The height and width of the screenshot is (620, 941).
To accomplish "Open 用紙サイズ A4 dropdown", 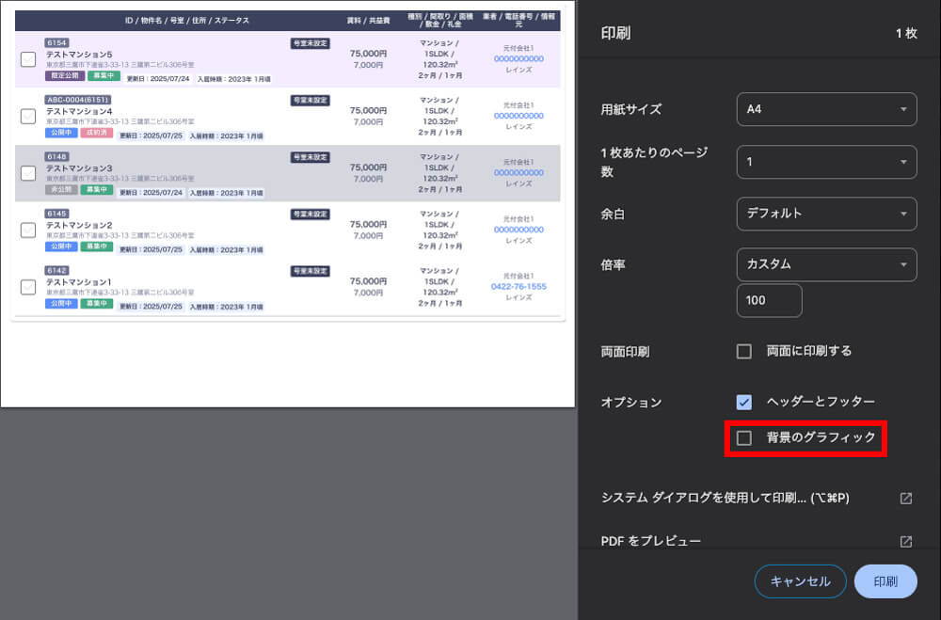I will (x=826, y=109).
